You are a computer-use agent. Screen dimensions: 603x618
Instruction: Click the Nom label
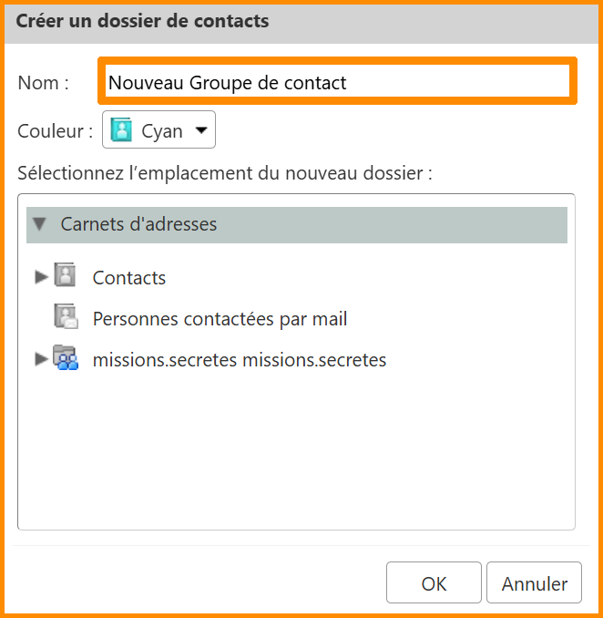(x=44, y=83)
